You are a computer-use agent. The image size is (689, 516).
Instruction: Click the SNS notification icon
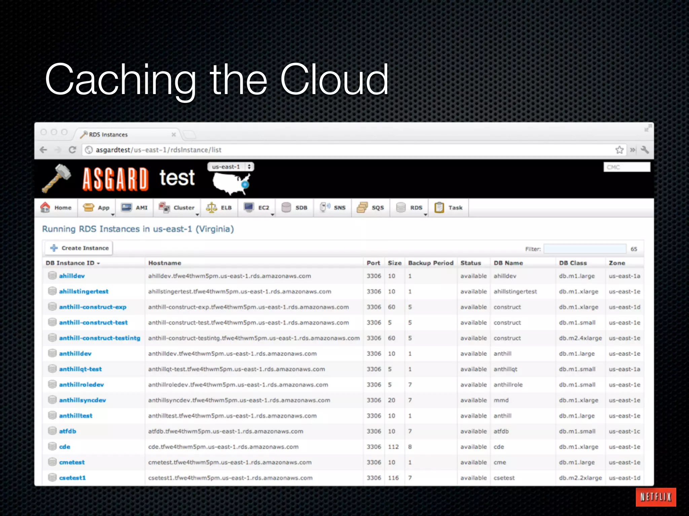(x=325, y=207)
